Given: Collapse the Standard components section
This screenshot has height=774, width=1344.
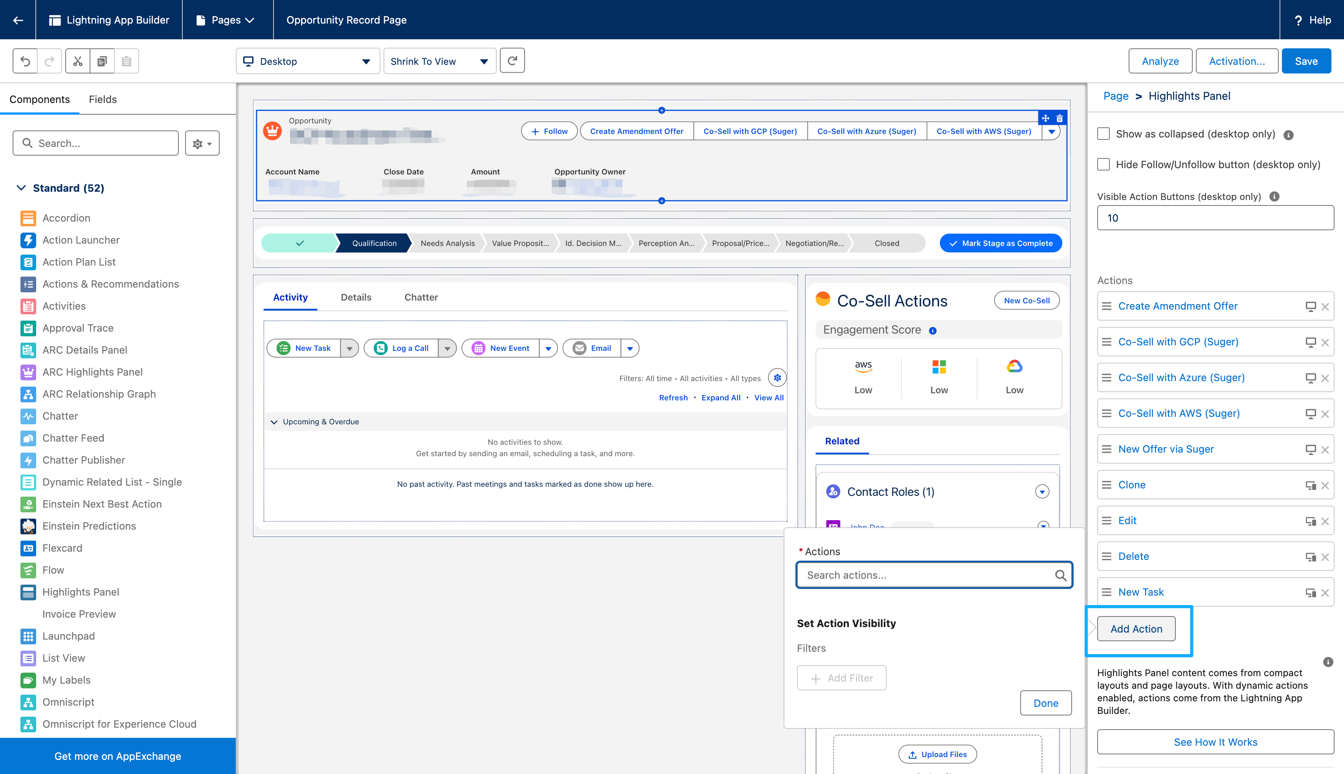Looking at the screenshot, I should tap(21, 188).
